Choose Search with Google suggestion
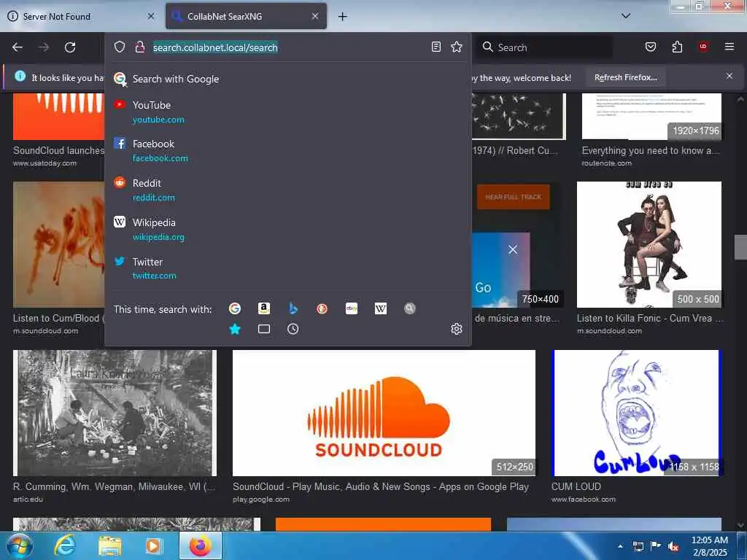The image size is (747, 560). (287, 79)
